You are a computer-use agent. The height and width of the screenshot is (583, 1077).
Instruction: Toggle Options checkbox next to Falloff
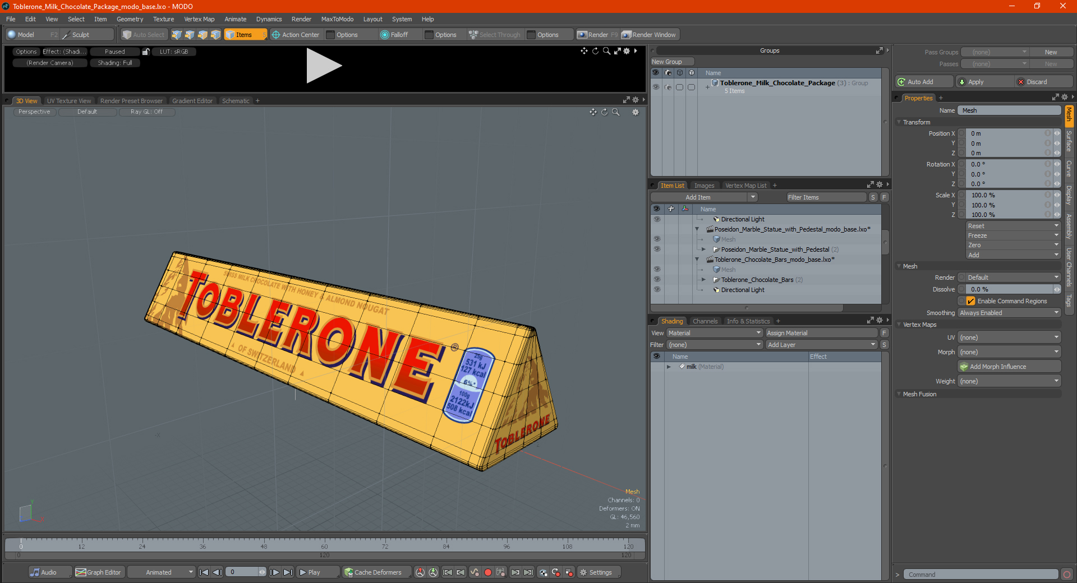click(429, 35)
